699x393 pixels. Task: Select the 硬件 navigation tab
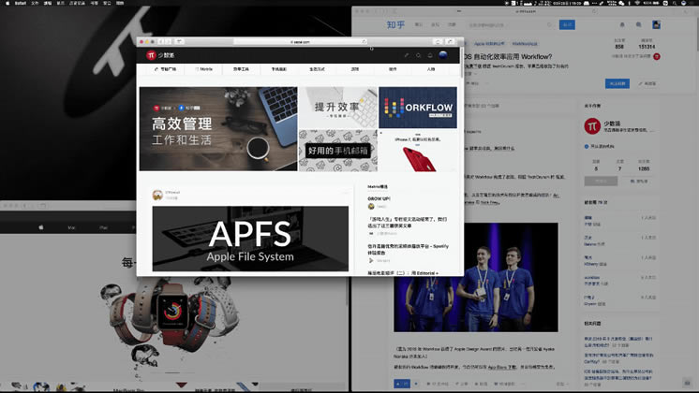(393, 69)
